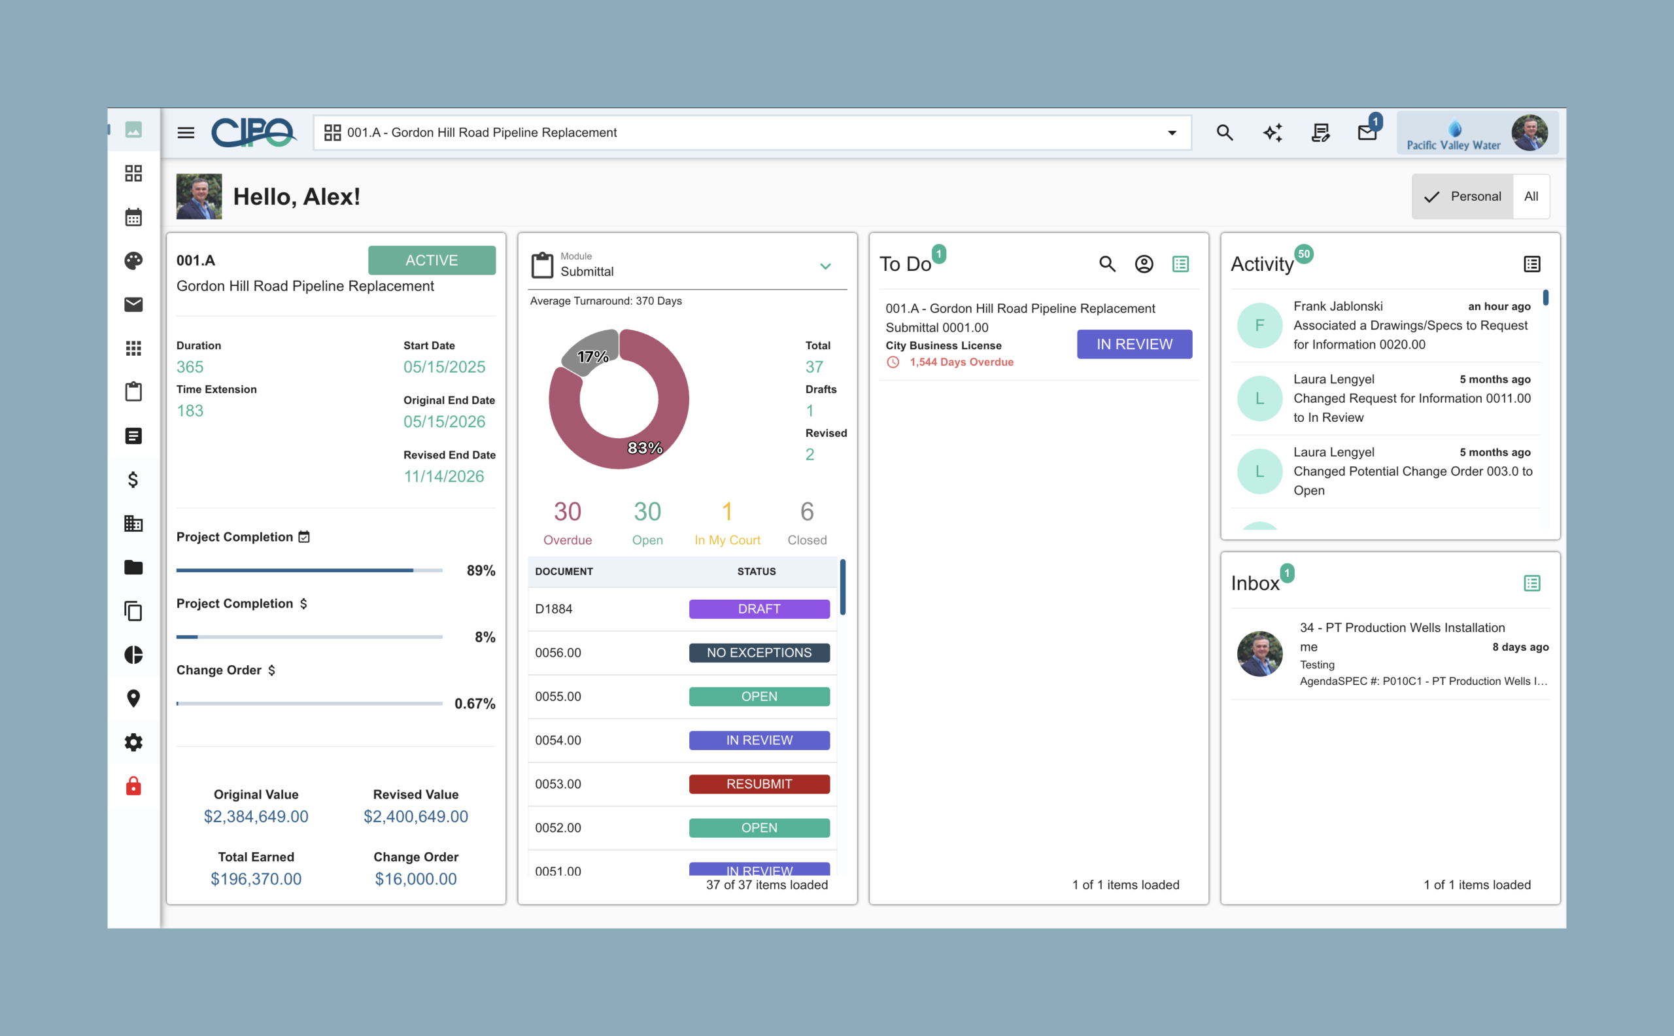Open list view icon in To Do panel
Image resolution: width=1674 pixels, height=1036 pixels.
[x=1180, y=264]
